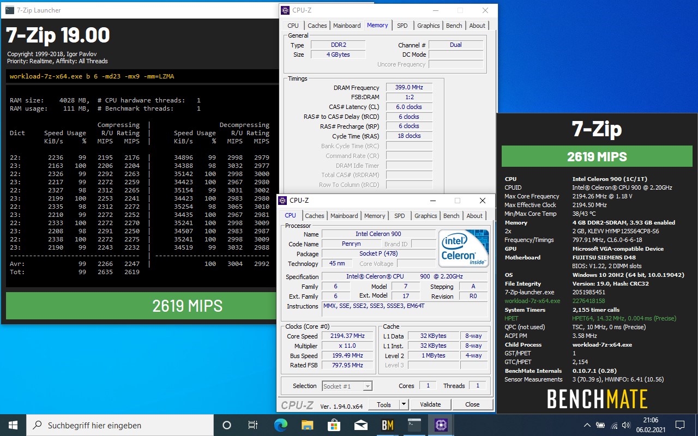Minimize the front CPU-Z window
698x436 pixels.
432,201
